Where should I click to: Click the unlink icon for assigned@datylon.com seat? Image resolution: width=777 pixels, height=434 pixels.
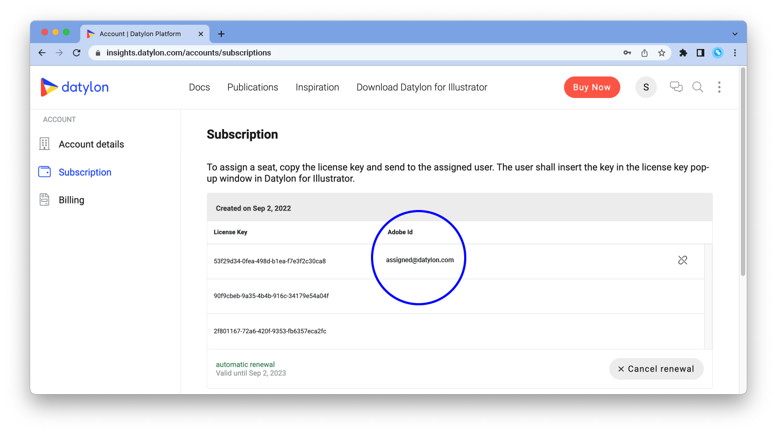pos(683,260)
